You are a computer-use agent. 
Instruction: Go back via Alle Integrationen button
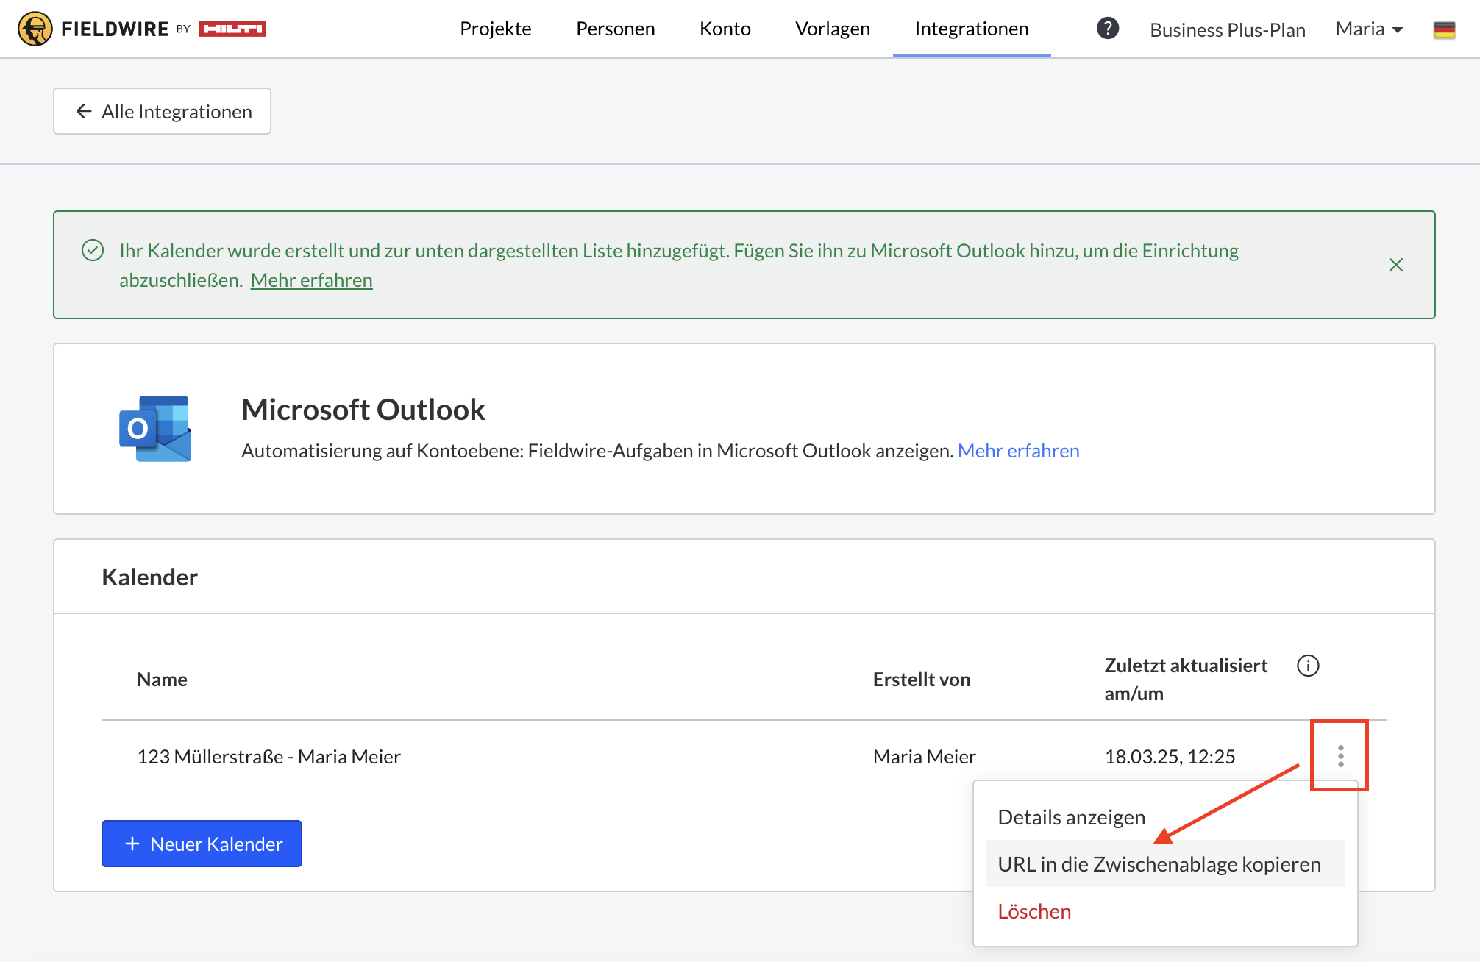point(162,111)
